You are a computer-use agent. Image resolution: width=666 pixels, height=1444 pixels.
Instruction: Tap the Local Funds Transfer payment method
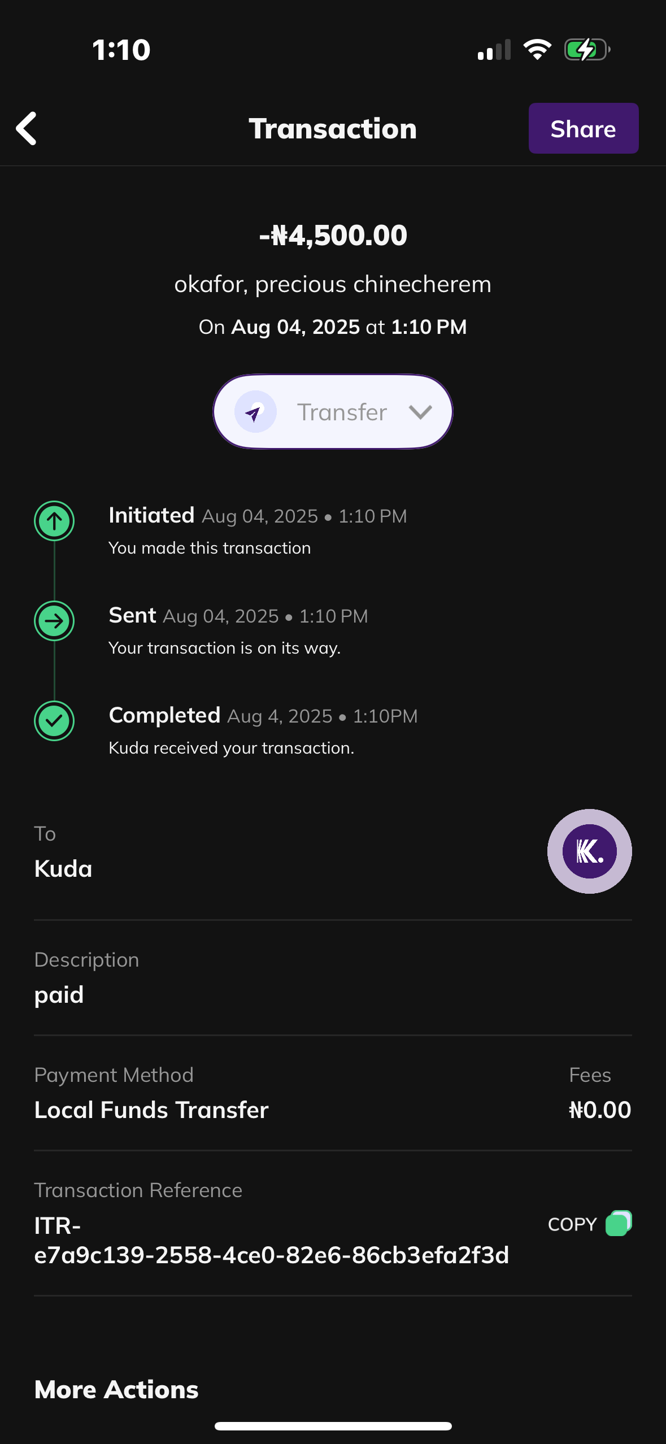pyautogui.click(x=151, y=1110)
